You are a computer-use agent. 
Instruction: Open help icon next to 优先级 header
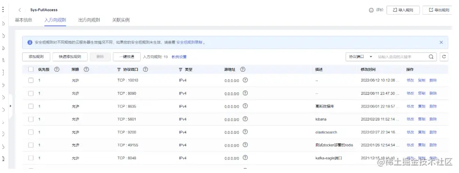(x=57, y=69)
